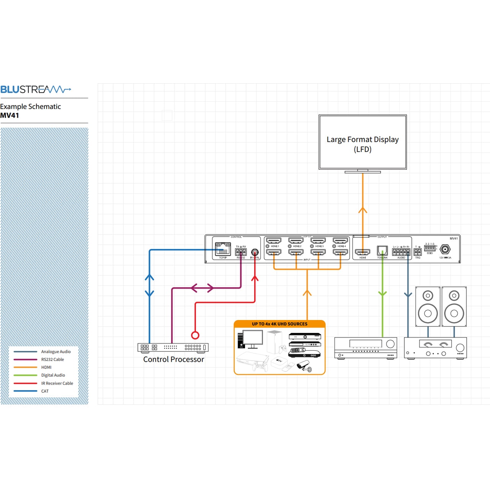Viewport: 490px width, 490px height.
Task: Click the 'Large Format Display (LFD)' text
Action: point(363,144)
